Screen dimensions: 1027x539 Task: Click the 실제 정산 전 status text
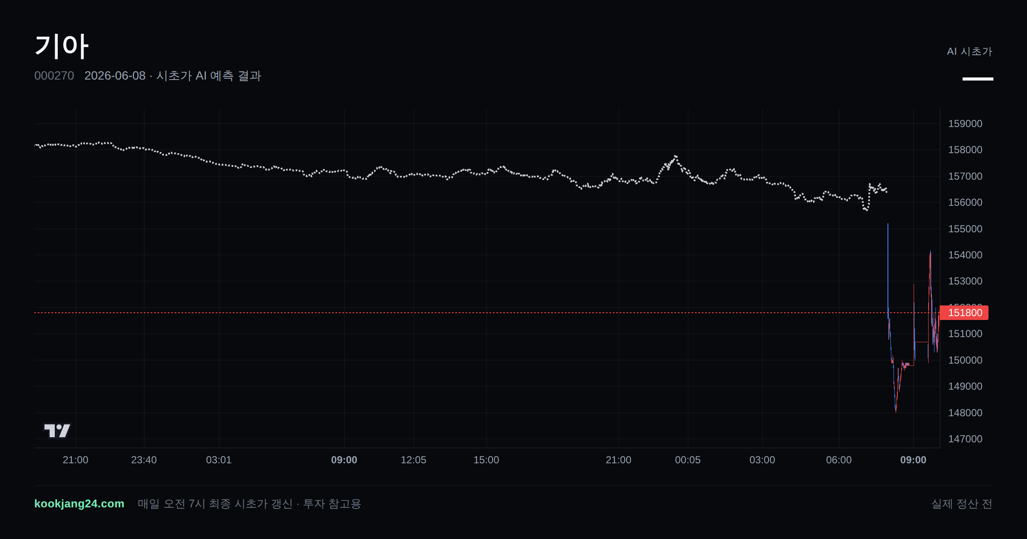click(x=962, y=504)
